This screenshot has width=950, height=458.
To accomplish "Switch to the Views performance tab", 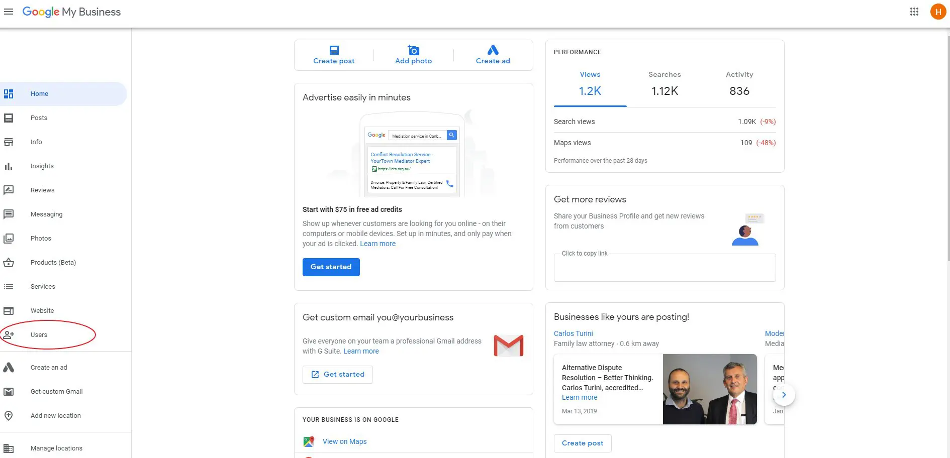I will [590, 83].
